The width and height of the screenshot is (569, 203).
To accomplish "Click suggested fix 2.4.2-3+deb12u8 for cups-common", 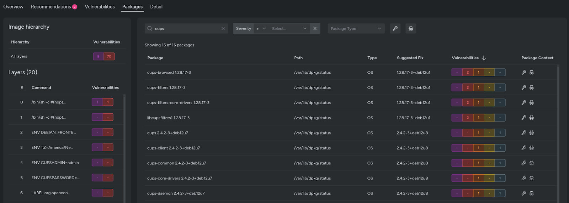I will (412, 163).
